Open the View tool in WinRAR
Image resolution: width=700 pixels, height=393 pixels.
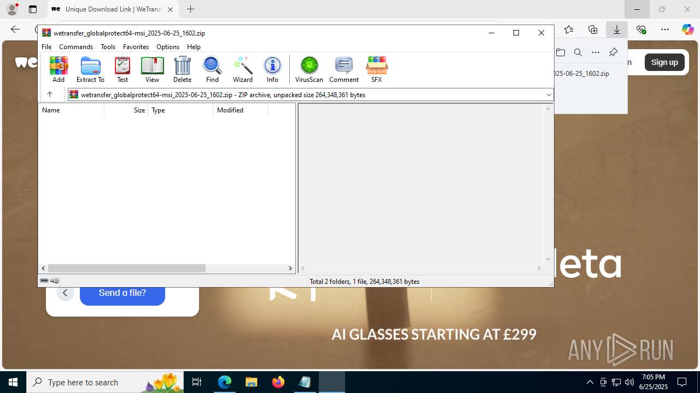pos(152,69)
